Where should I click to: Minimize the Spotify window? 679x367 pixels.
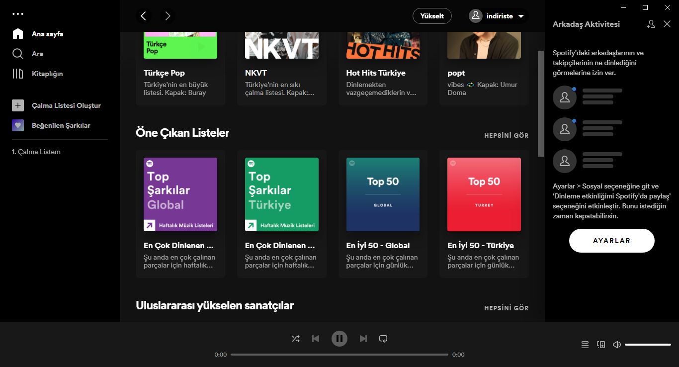click(623, 7)
